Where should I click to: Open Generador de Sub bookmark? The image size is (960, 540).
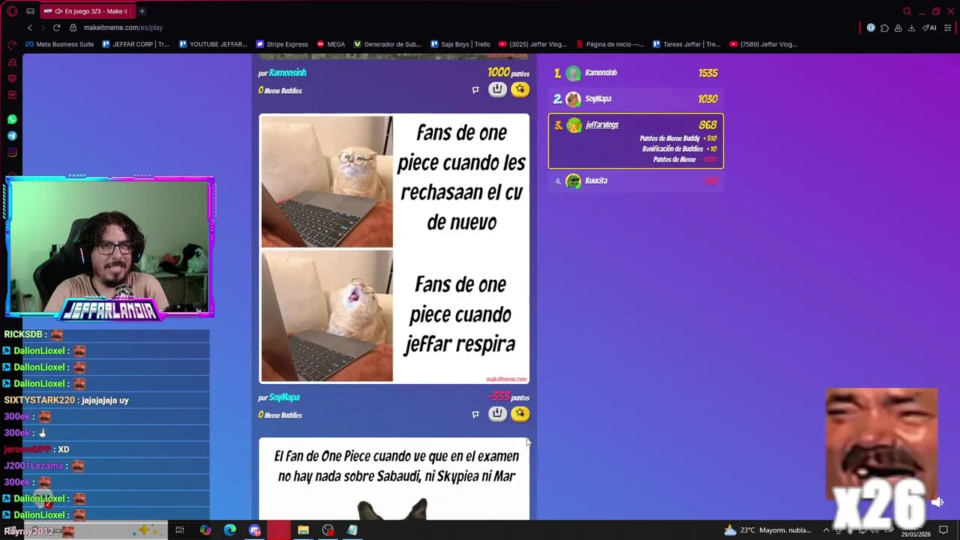[387, 44]
